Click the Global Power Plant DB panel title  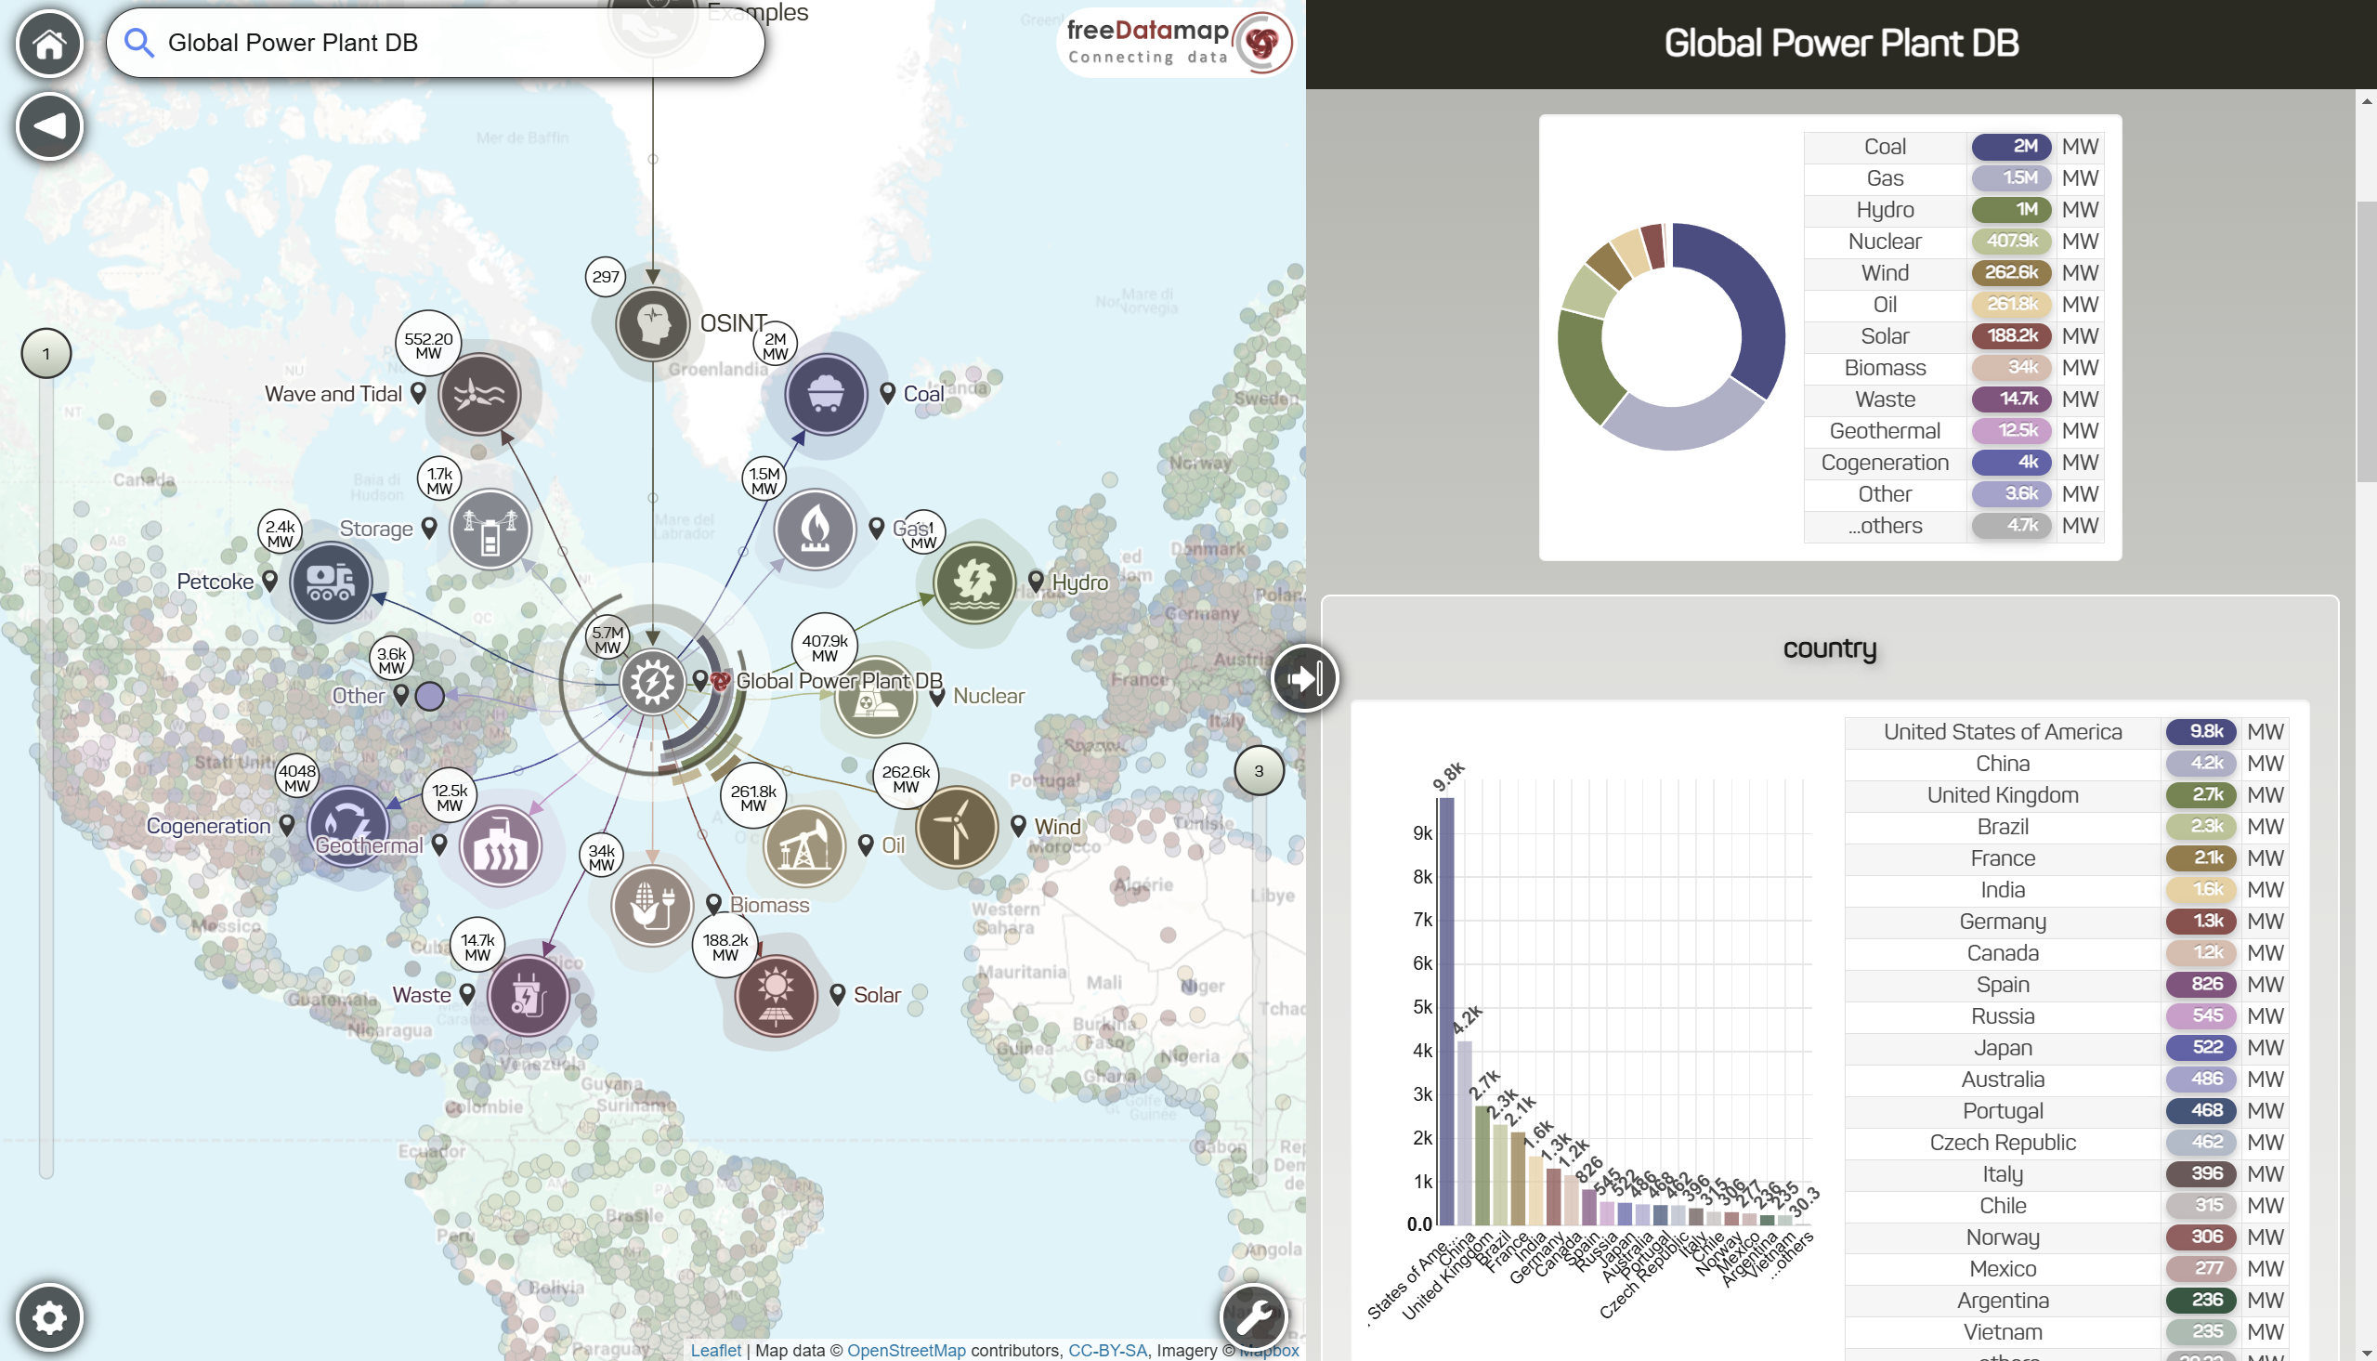(1841, 43)
